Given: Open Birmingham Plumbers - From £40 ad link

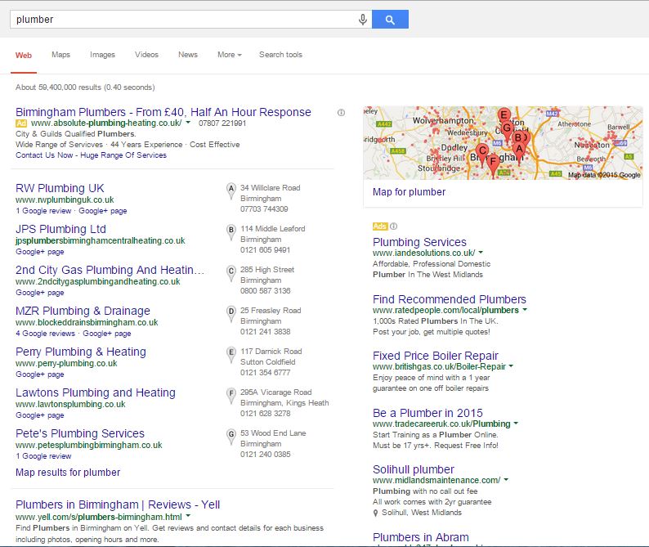Looking at the screenshot, I should click(x=163, y=112).
